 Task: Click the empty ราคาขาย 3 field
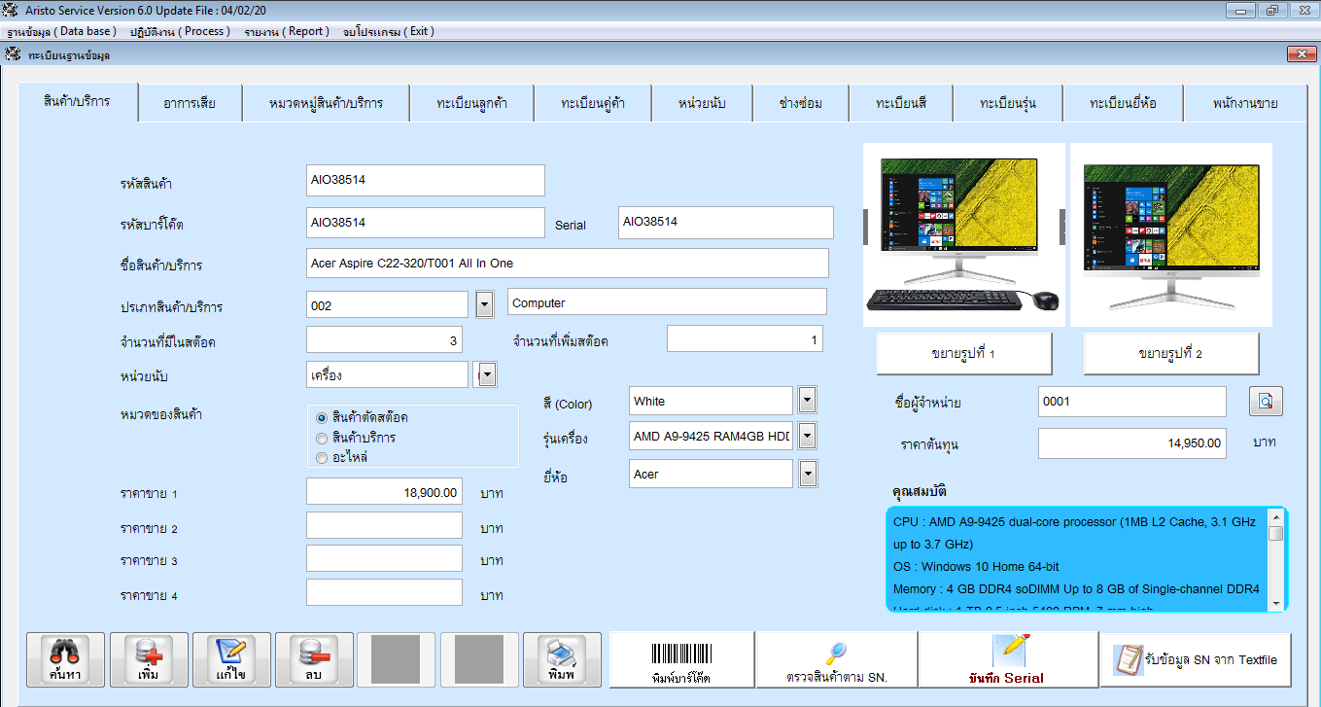[384, 558]
